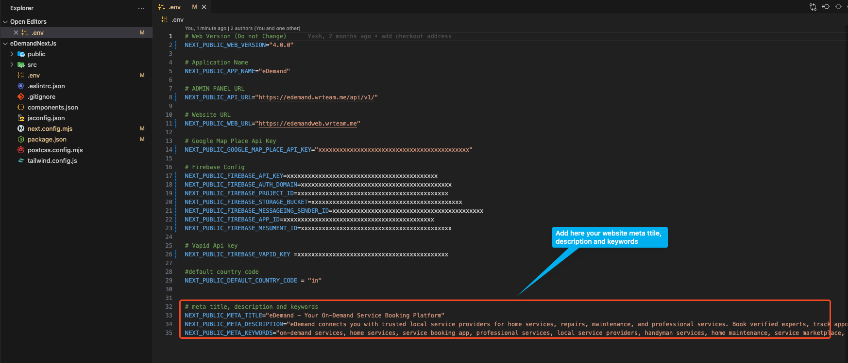This screenshot has height=363, width=848.
Task: Click the NEXT_PUBLIC_FIREBASE_VAPID_KEY line
Action: (x=316, y=254)
